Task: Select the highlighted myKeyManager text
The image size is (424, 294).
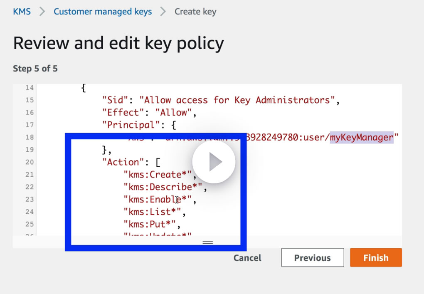Action: pos(362,137)
